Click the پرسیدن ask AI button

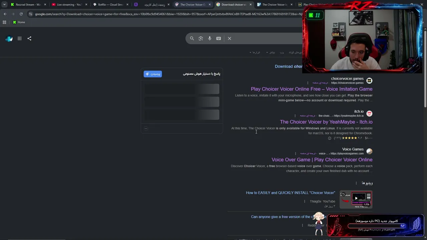153,74
